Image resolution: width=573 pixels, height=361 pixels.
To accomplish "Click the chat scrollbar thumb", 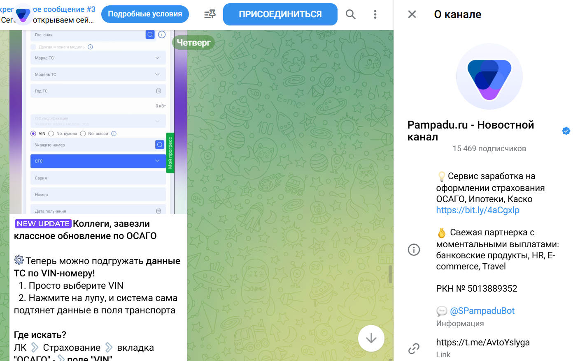I will (x=390, y=274).
